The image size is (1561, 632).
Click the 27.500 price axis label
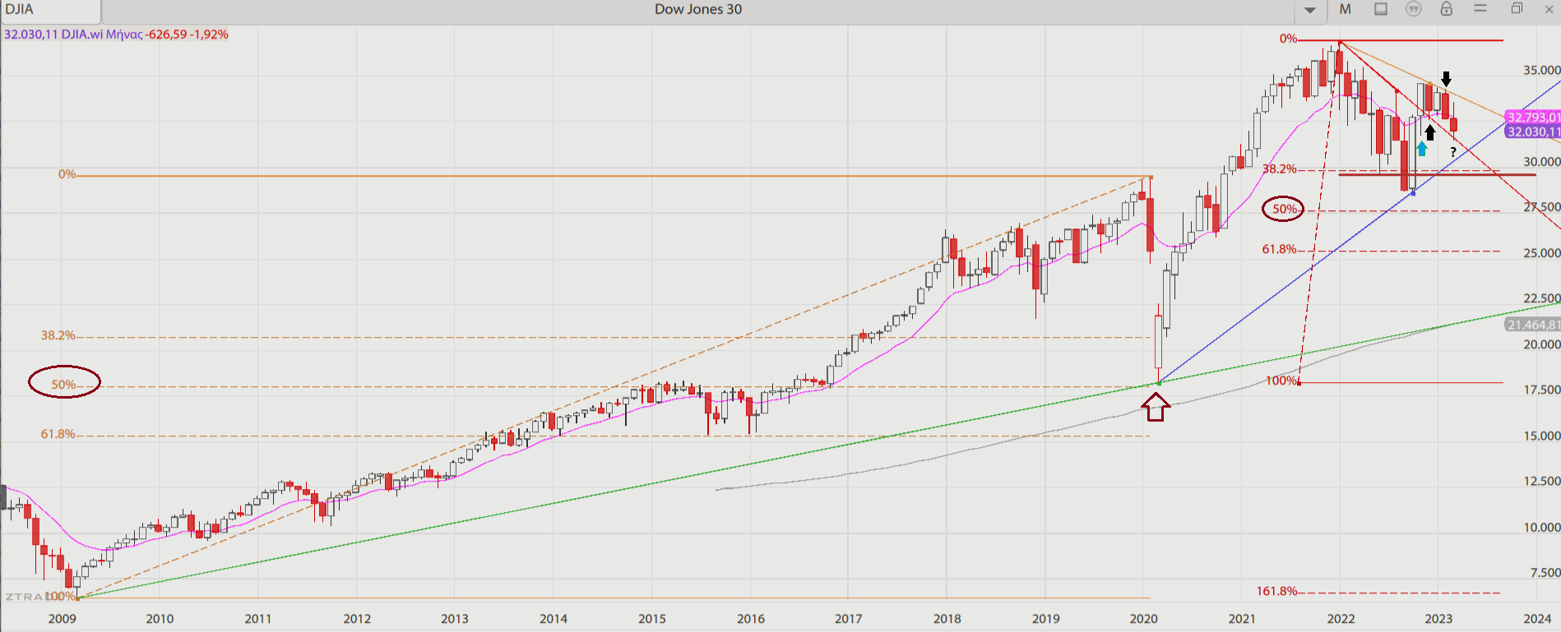[1541, 207]
